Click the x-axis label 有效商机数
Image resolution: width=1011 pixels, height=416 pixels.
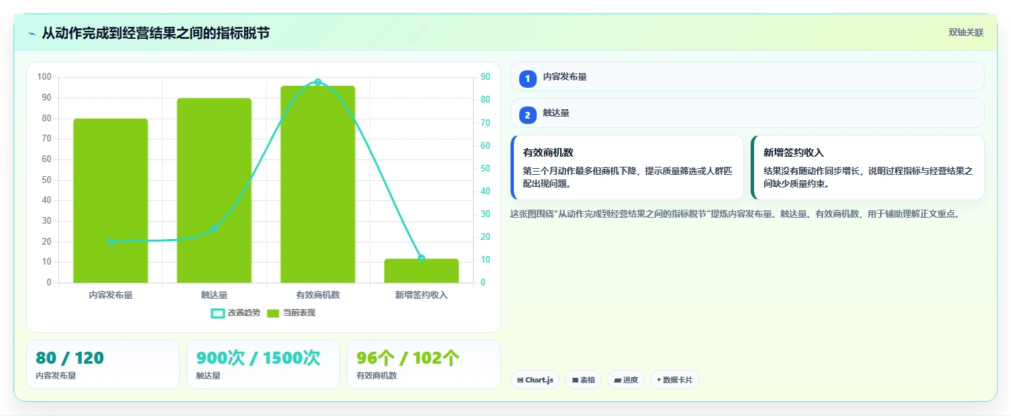pyautogui.click(x=318, y=295)
